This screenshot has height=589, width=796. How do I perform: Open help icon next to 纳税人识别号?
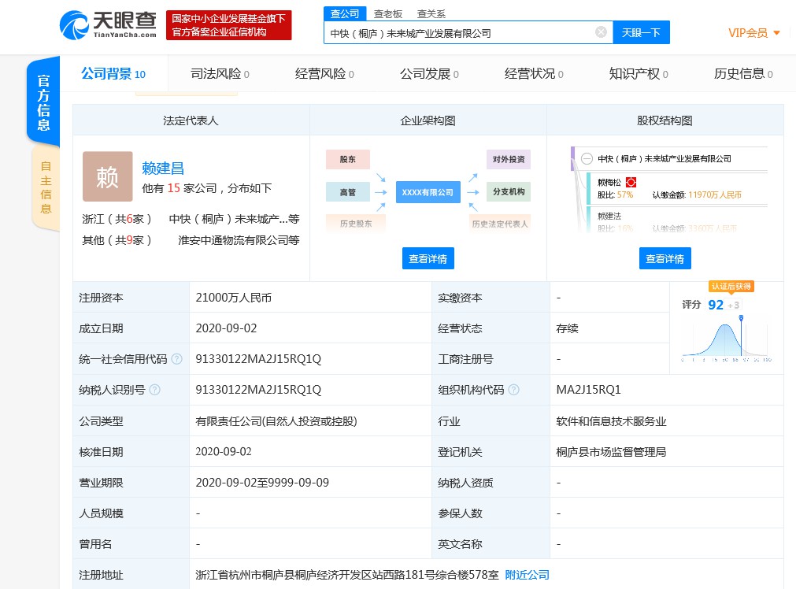(x=155, y=390)
